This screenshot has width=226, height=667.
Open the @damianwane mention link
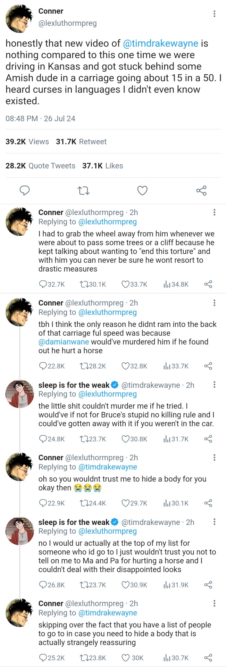point(64,342)
